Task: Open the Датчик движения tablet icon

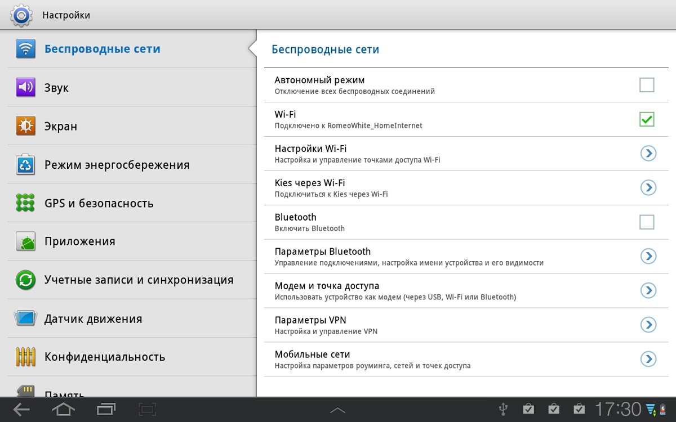Action: point(25,318)
